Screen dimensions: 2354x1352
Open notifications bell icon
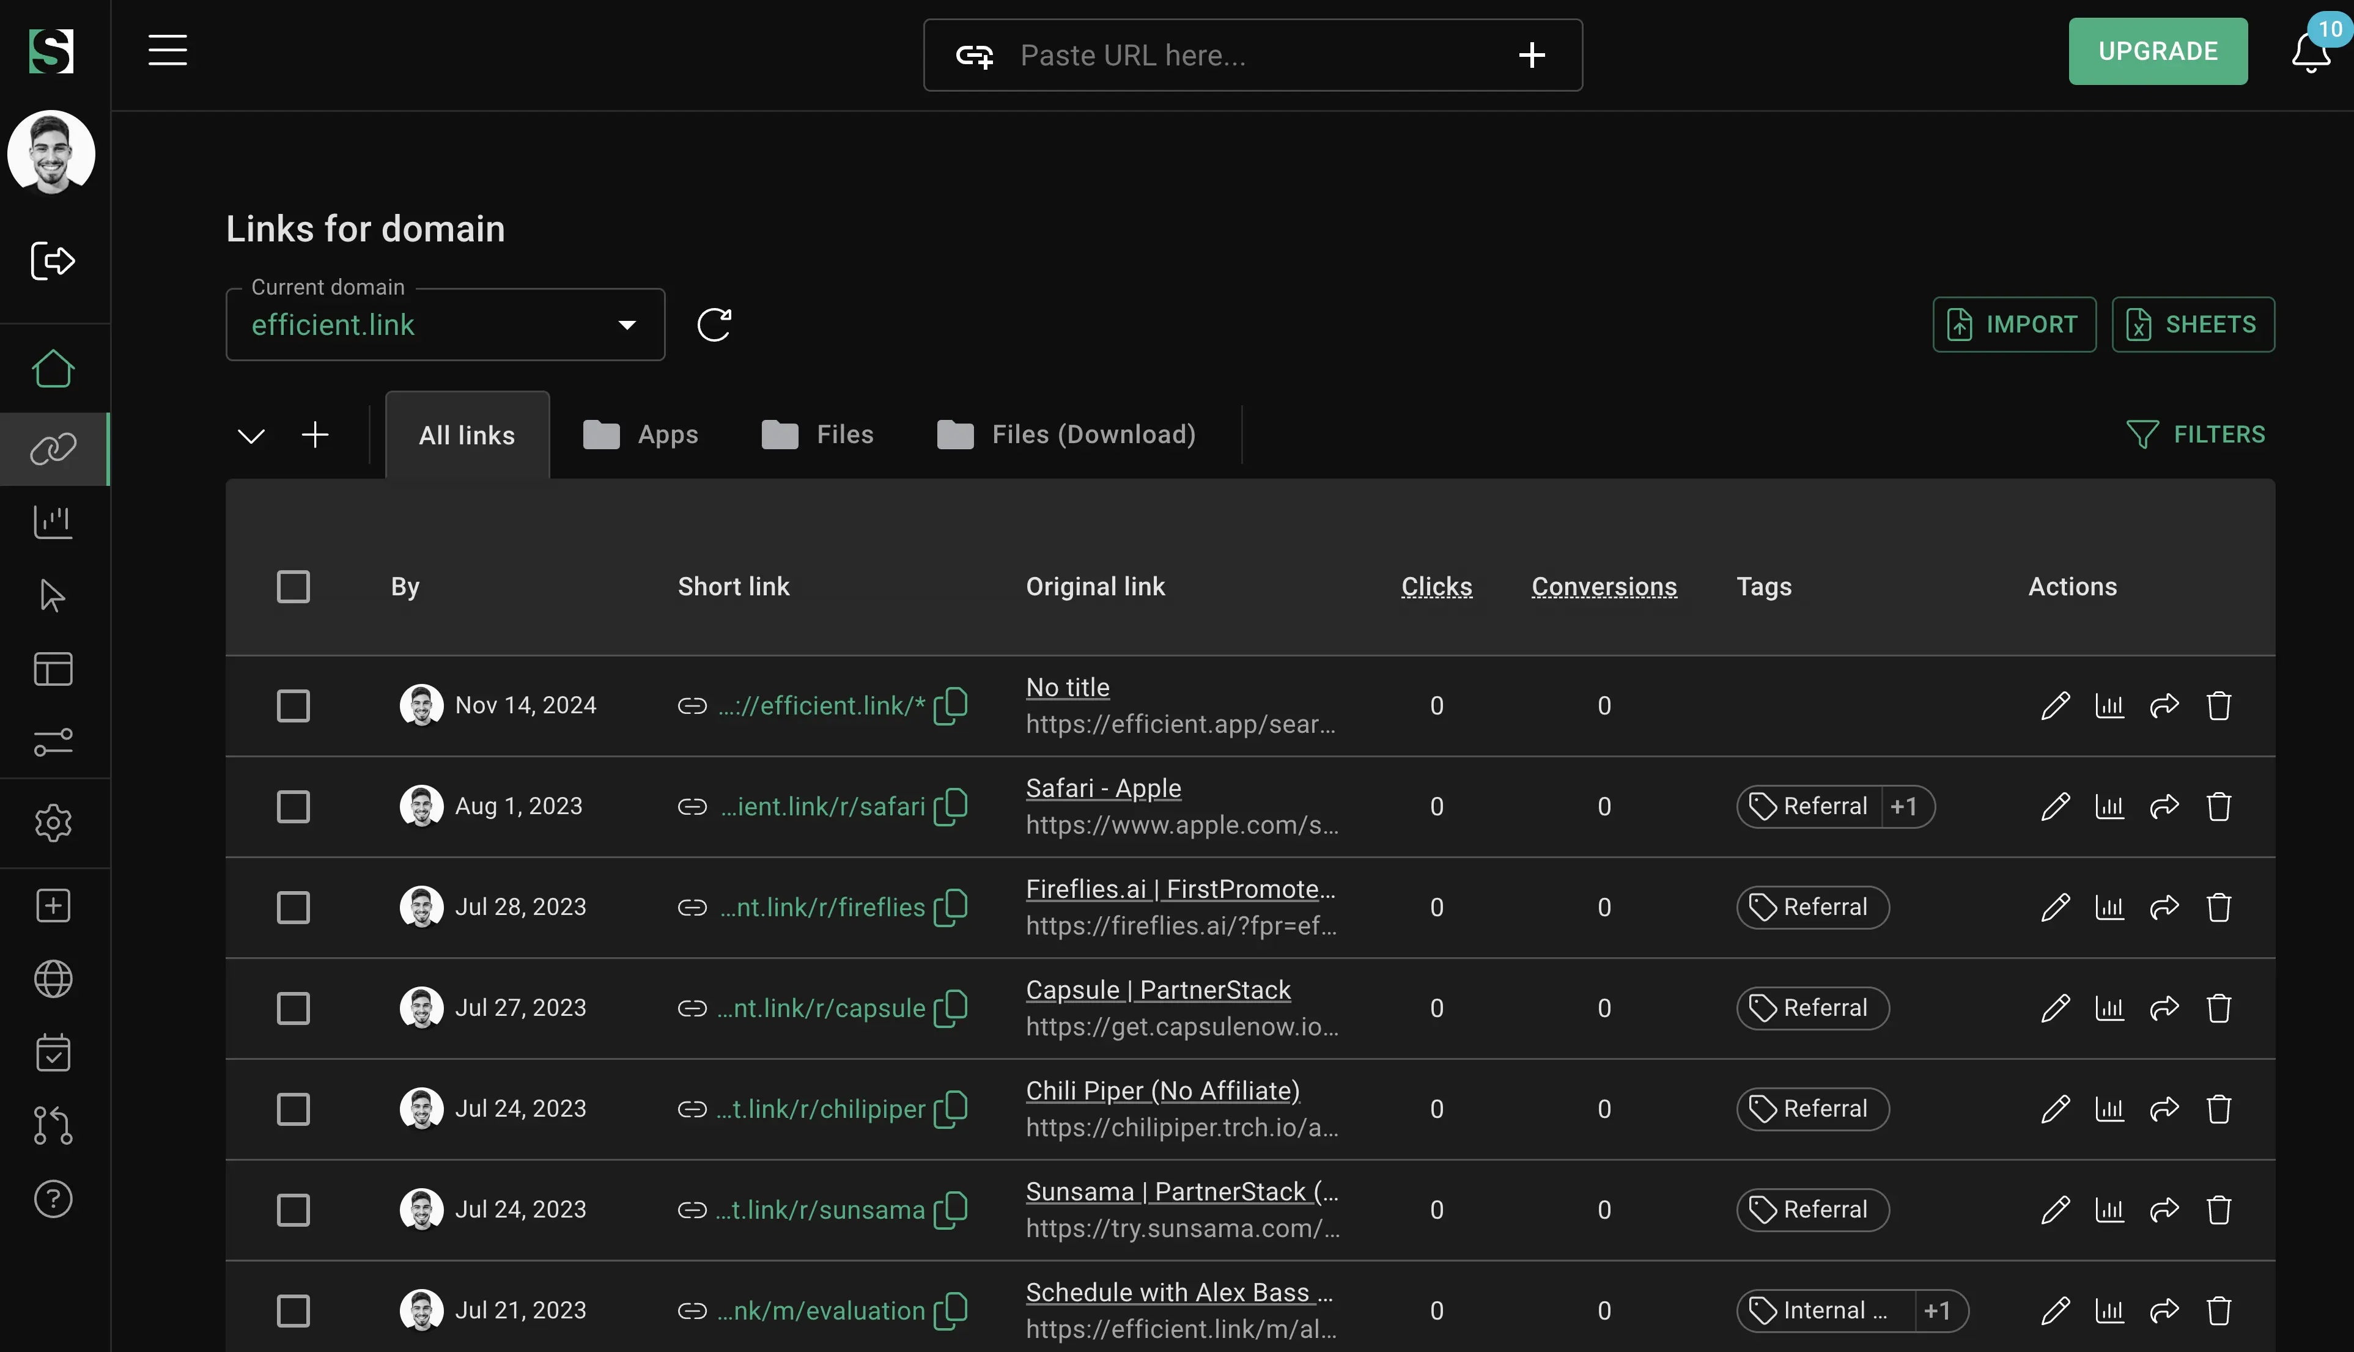pyautogui.click(x=2309, y=53)
